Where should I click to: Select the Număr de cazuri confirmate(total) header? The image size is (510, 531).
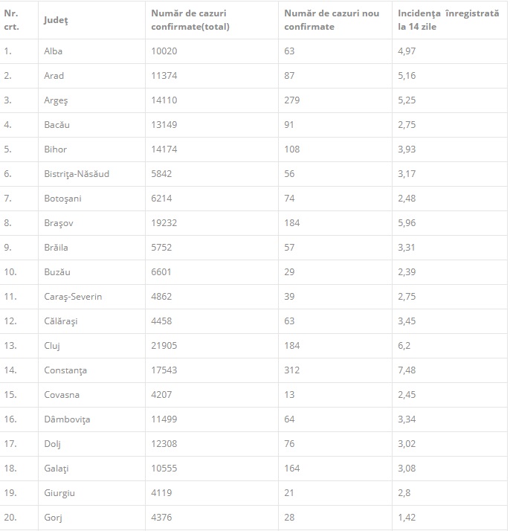pyautogui.click(x=190, y=20)
